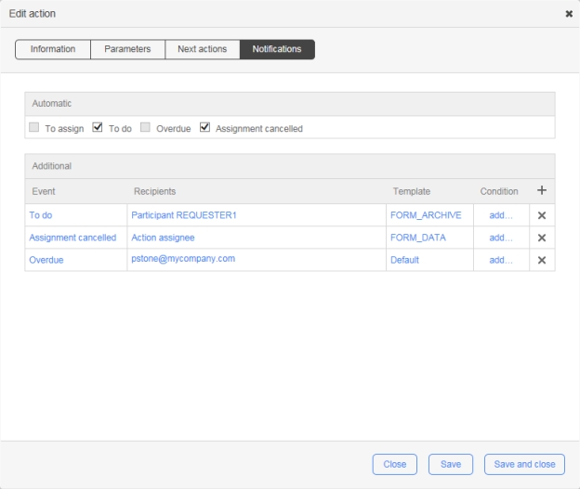Enable the To assign checkbox

pos(34,128)
